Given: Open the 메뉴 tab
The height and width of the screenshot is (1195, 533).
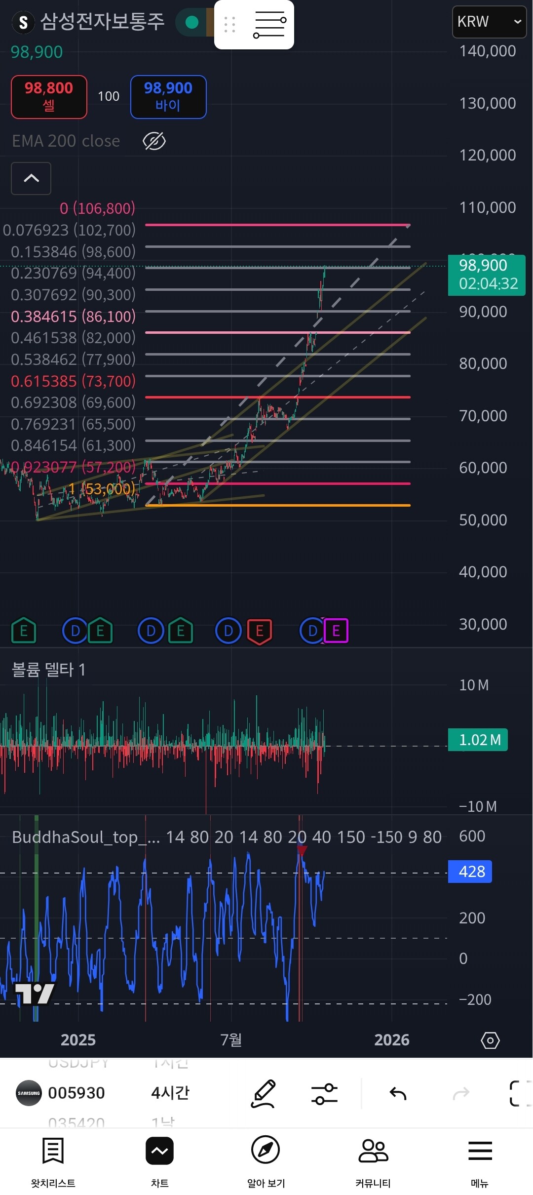Looking at the screenshot, I should click(480, 1162).
